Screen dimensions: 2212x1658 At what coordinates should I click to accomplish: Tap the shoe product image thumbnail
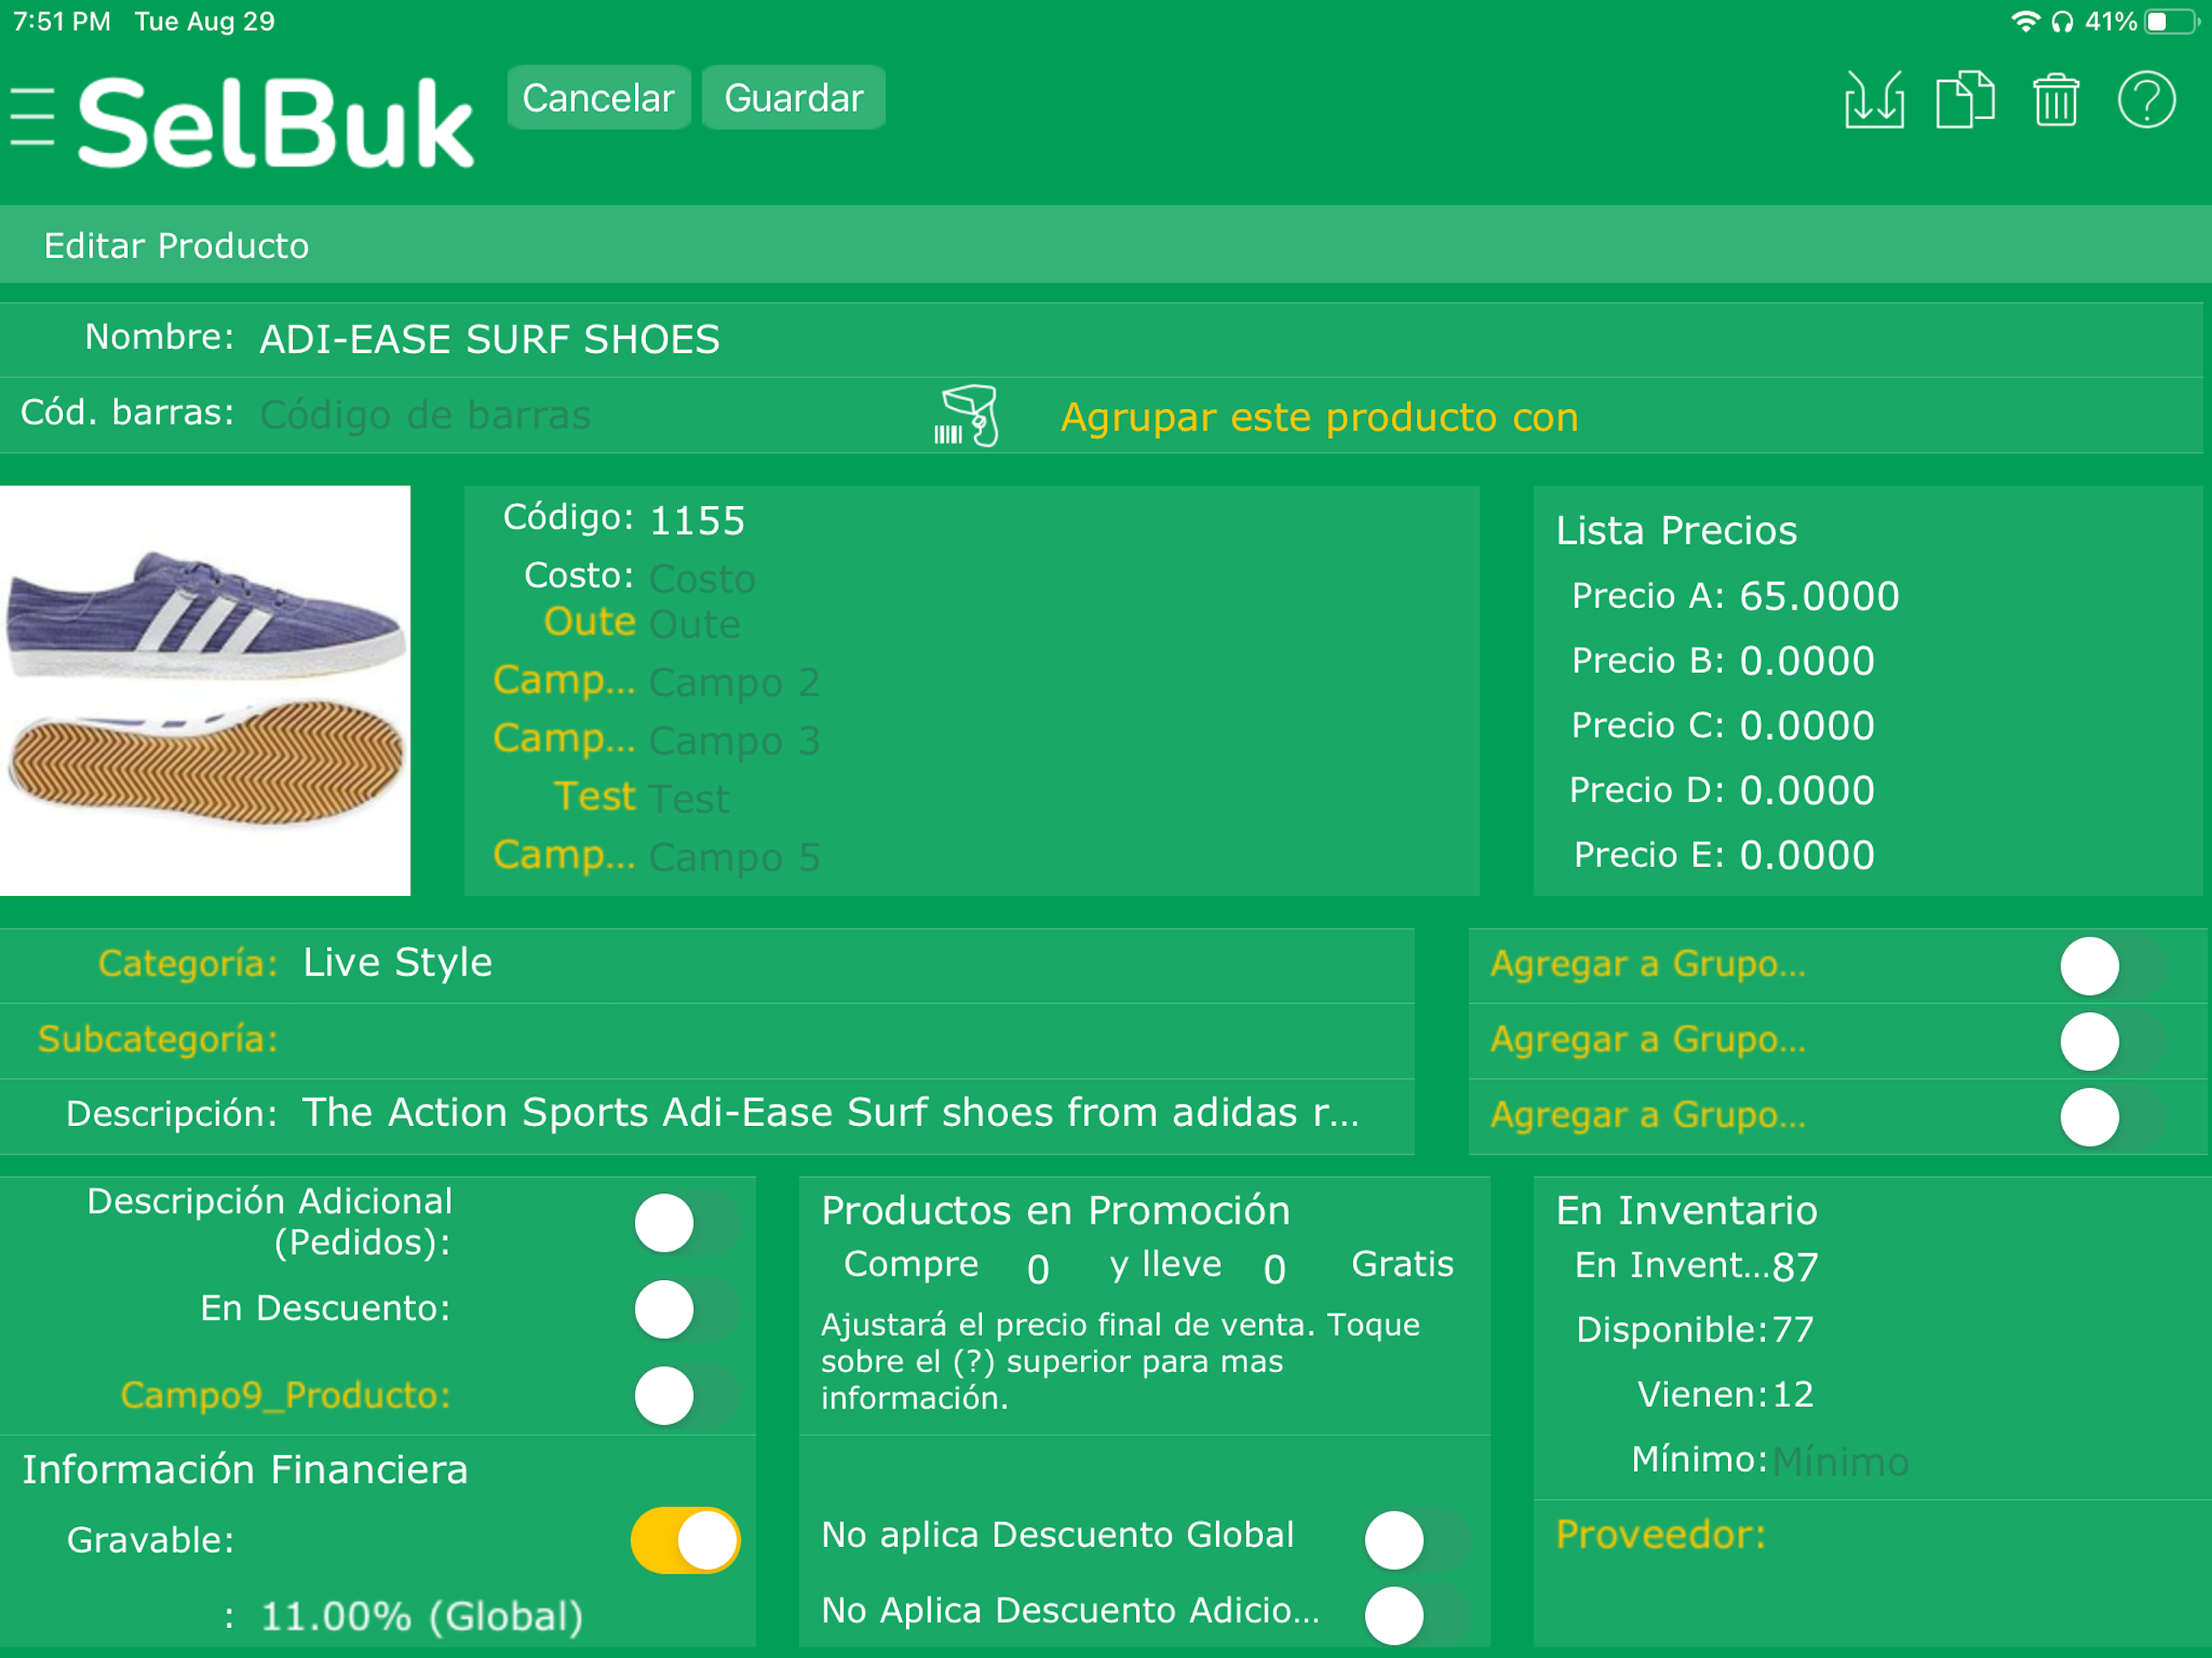tap(205, 690)
